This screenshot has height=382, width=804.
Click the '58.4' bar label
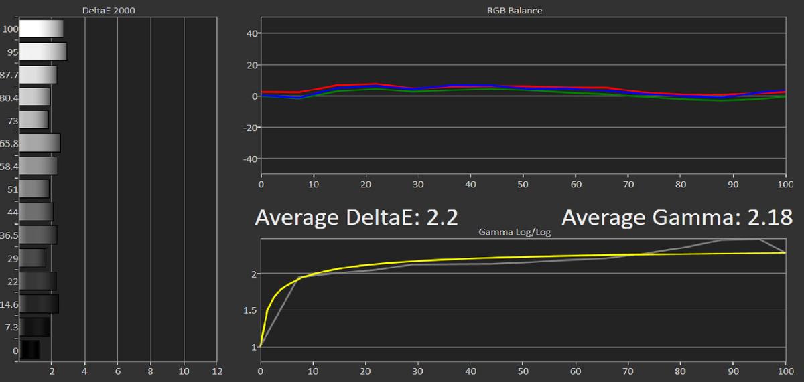click(9, 166)
